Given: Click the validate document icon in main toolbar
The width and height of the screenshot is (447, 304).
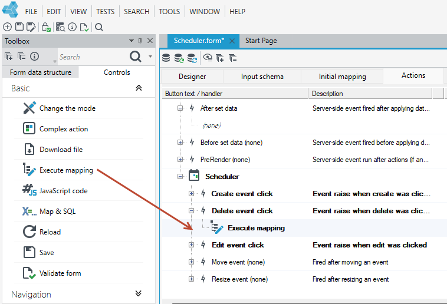Looking at the screenshot, I should 84,27.
